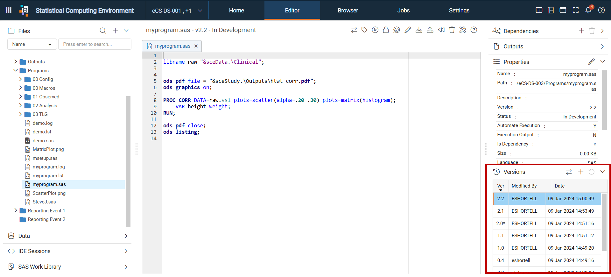Click the file search input field

click(95, 44)
